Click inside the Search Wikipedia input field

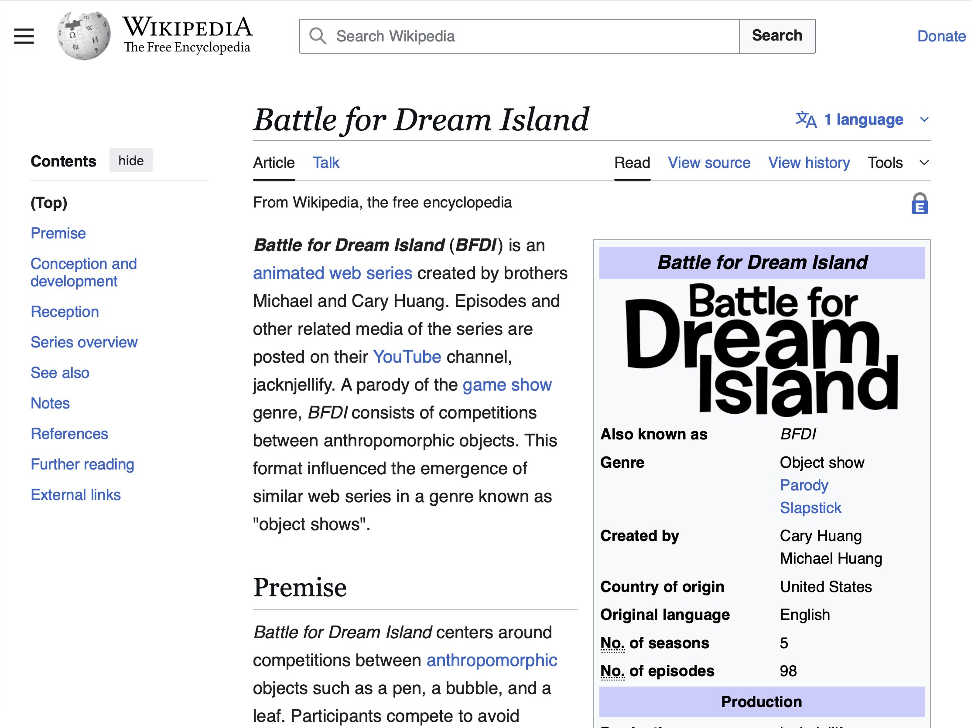pyautogui.click(x=483, y=36)
